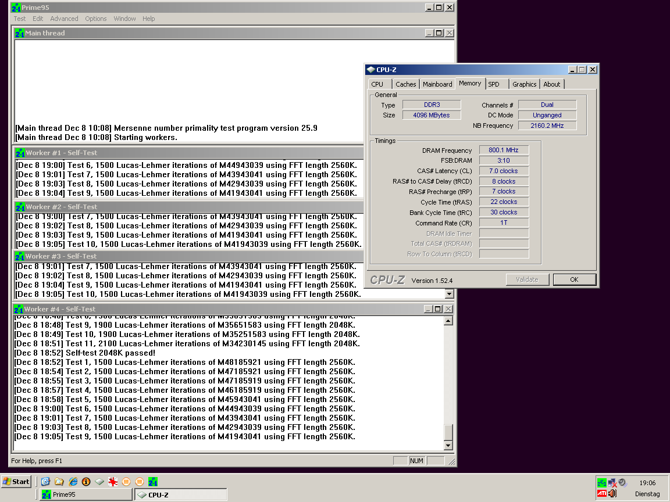The height and width of the screenshot is (502, 670).
Task: Switch to the Mainboard tab in CPU-Z
Action: click(437, 84)
